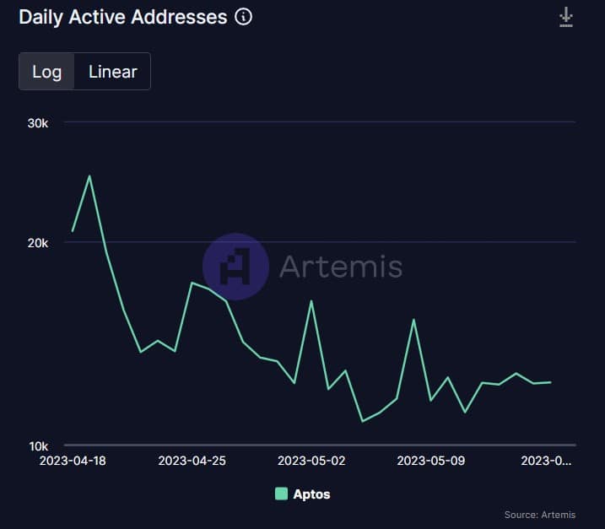This screenshot has width=605, height=529.
Task: Click the 2023-05-09 x-axis date
Action: (431, 461)
